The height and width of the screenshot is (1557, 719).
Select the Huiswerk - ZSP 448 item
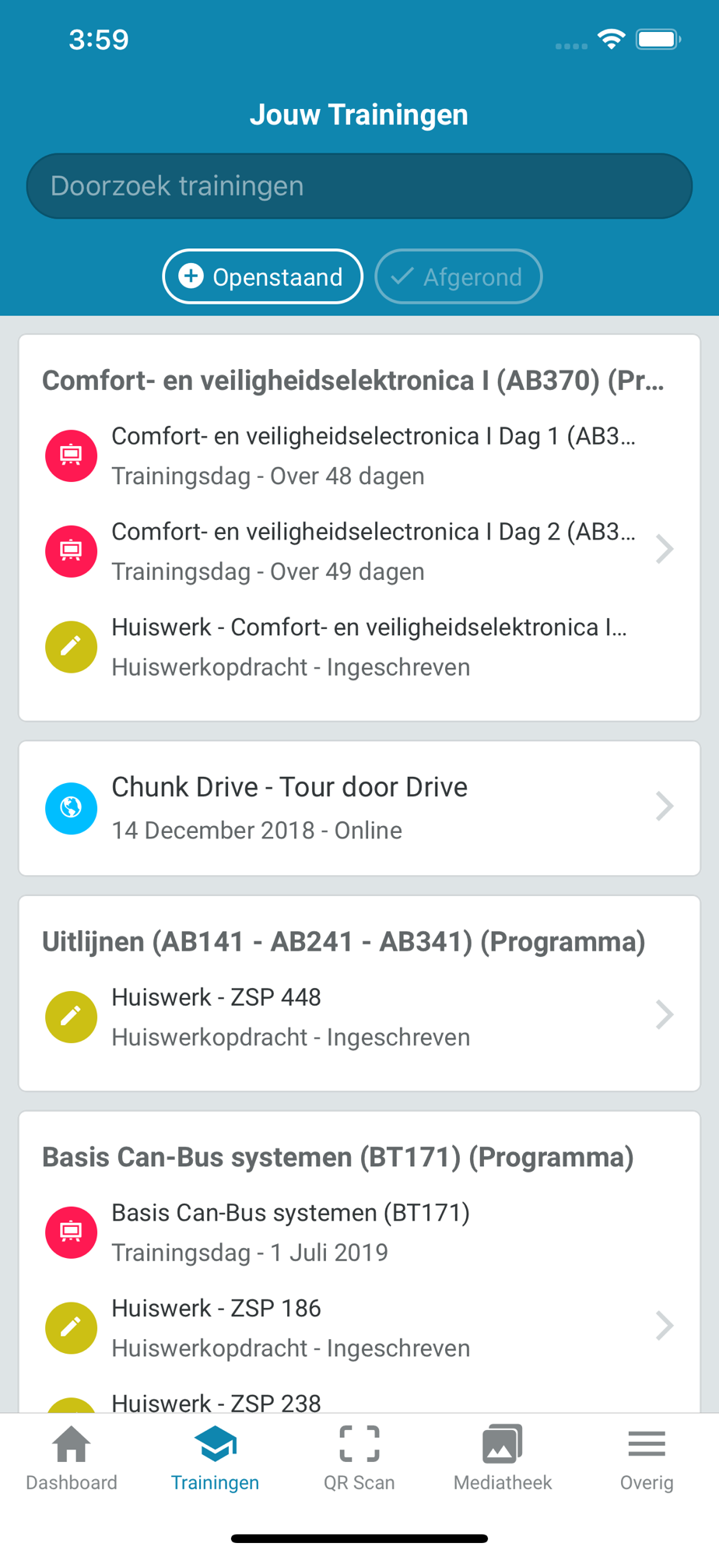359,1017
